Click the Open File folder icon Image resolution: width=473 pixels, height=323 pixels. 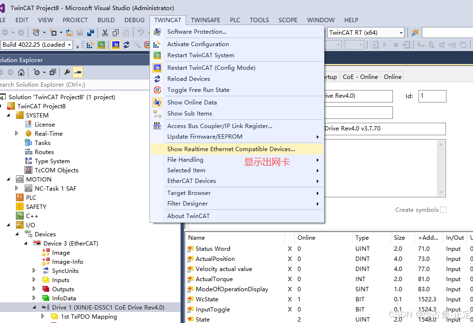69,33
